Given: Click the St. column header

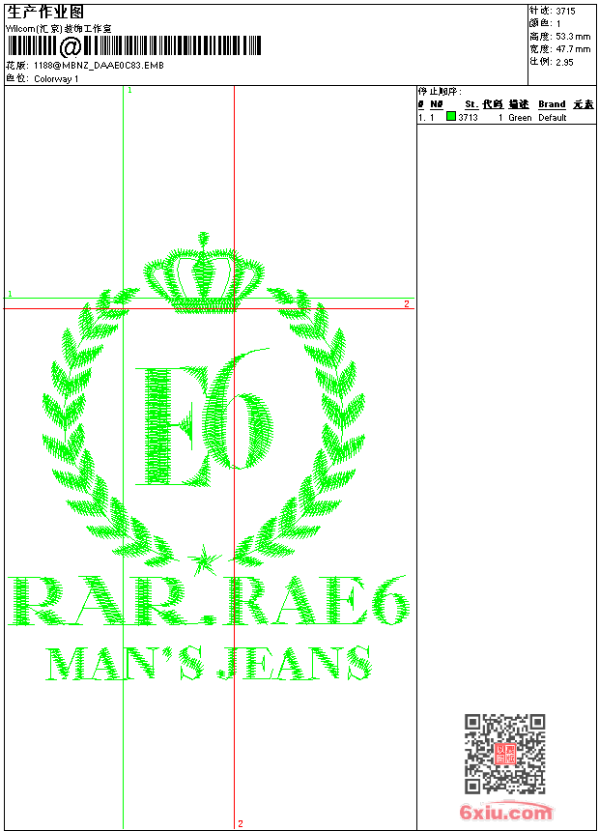Looking at the screenshot, I should [471, 104].
